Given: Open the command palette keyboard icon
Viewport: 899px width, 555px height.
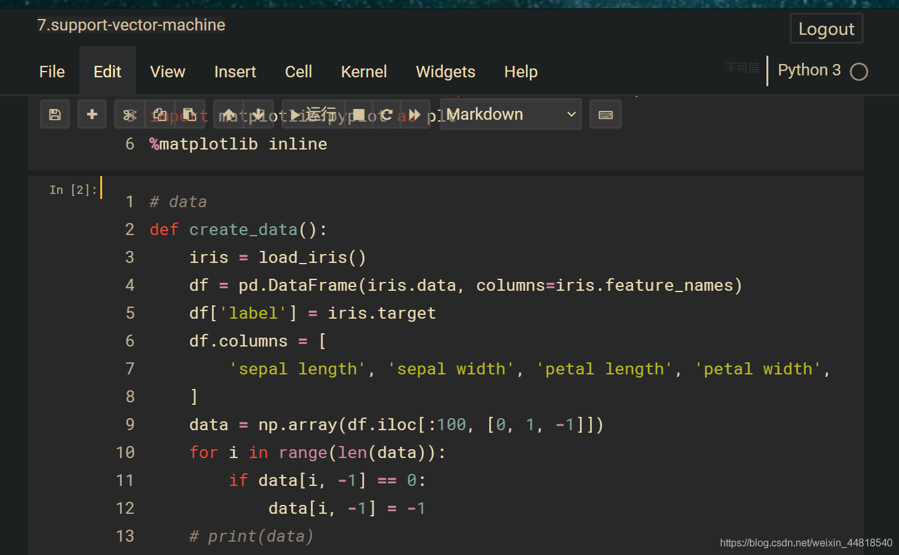Looking at the screenshot, I should [x=605, y=115].
